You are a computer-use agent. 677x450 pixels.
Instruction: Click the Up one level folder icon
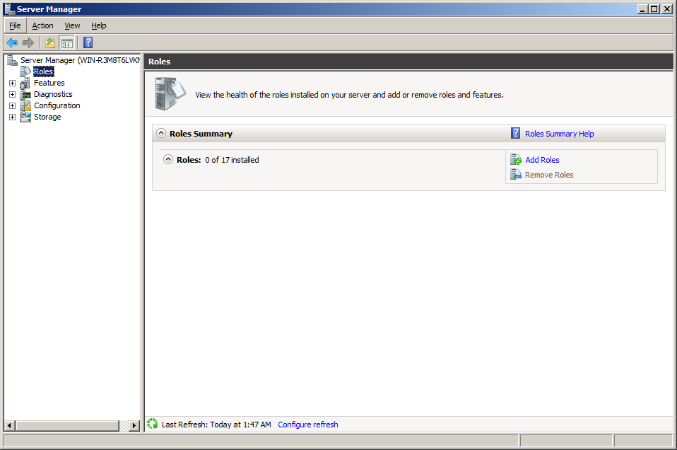pos(50,42)
